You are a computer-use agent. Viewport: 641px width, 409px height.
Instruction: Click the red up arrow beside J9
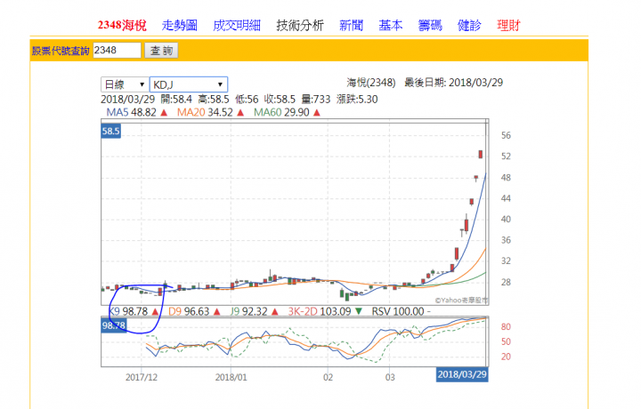click(275, 311)
